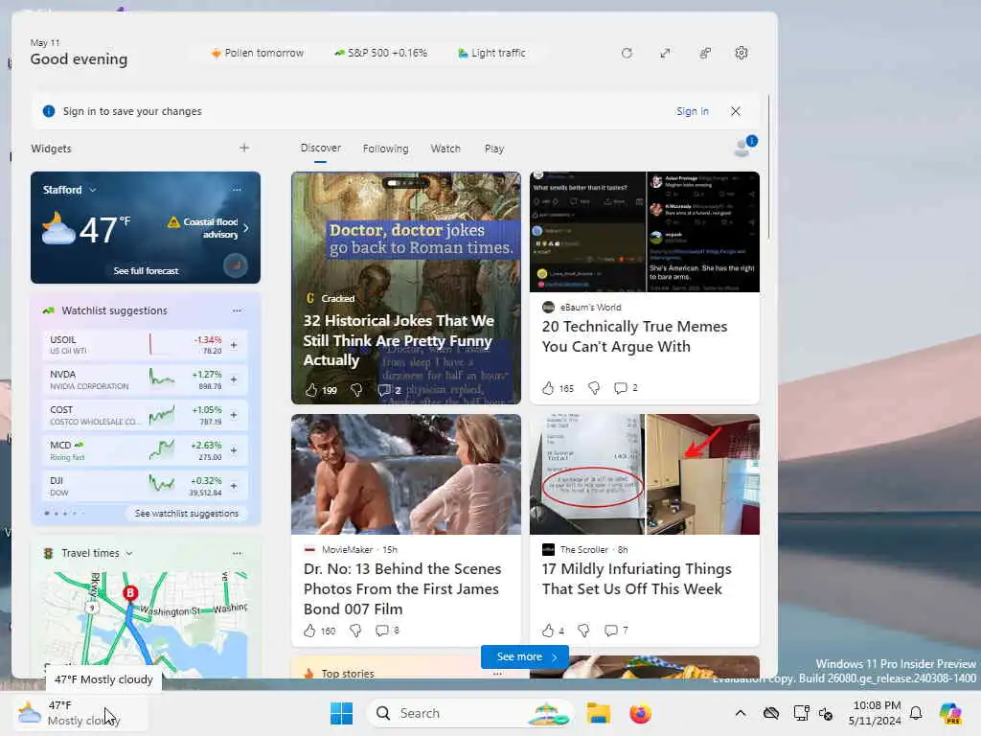Open File Explorer from taskbar
This screenshot has height=736, width=981.
[x=598, y=713]
